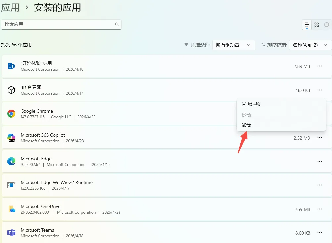This screenshot has height=243, width=332.
Task: Click the 2.89 MB size value
Action: pos(302,67)
